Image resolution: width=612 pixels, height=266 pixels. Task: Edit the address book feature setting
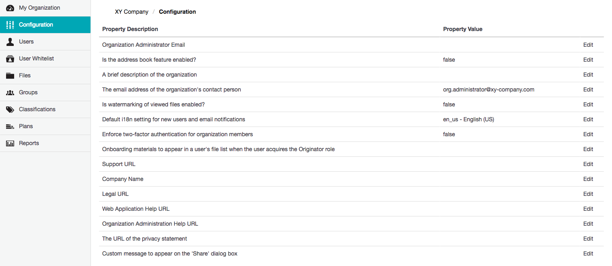coord(588,60)
